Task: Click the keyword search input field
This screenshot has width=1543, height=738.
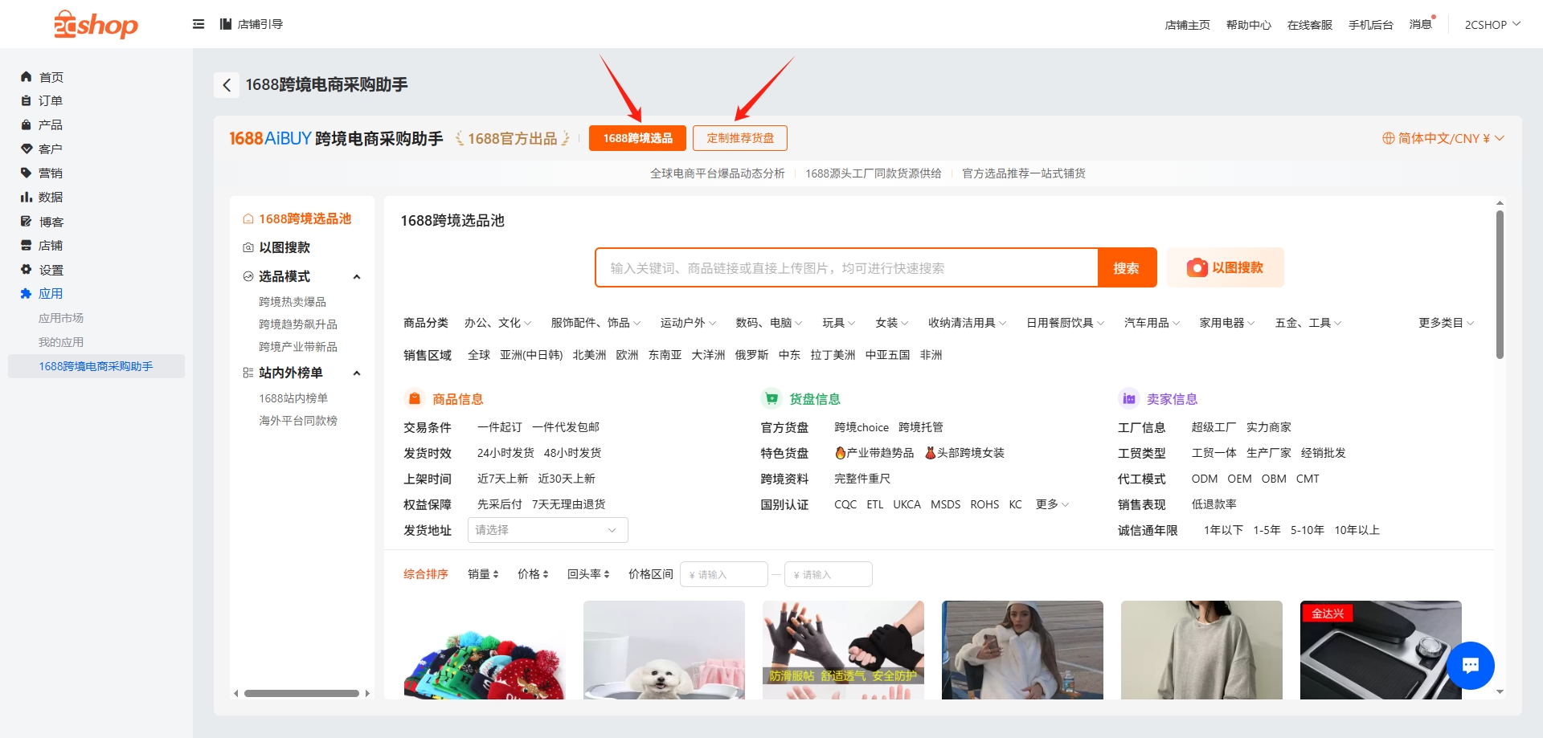Action: (845, 268)
